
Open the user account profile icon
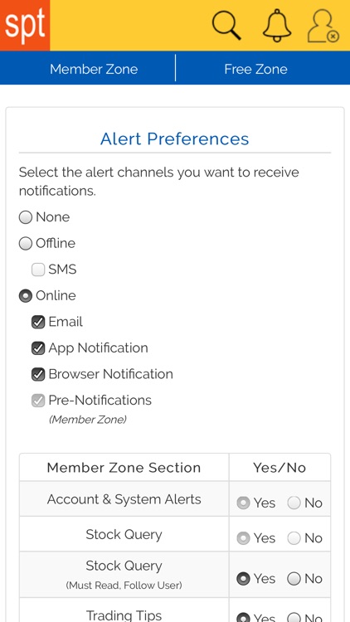click(323, 26)
